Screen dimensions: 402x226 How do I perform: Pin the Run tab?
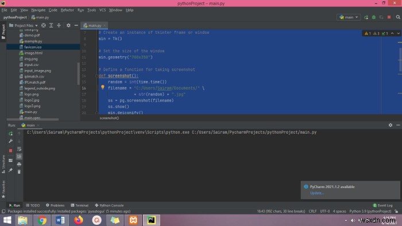click(10, 170)
